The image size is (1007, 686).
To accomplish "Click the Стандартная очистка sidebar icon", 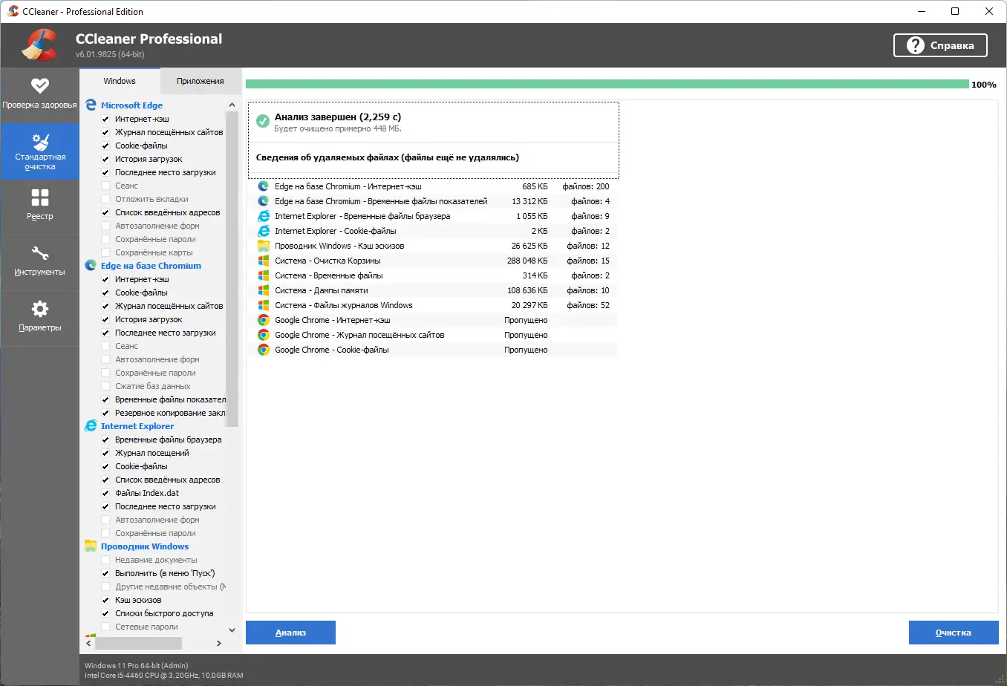I will click(x=40, y=151).
